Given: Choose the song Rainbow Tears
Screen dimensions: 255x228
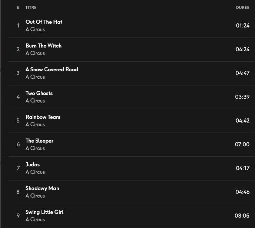Looking at the screenshot, I should click(43, 117).
